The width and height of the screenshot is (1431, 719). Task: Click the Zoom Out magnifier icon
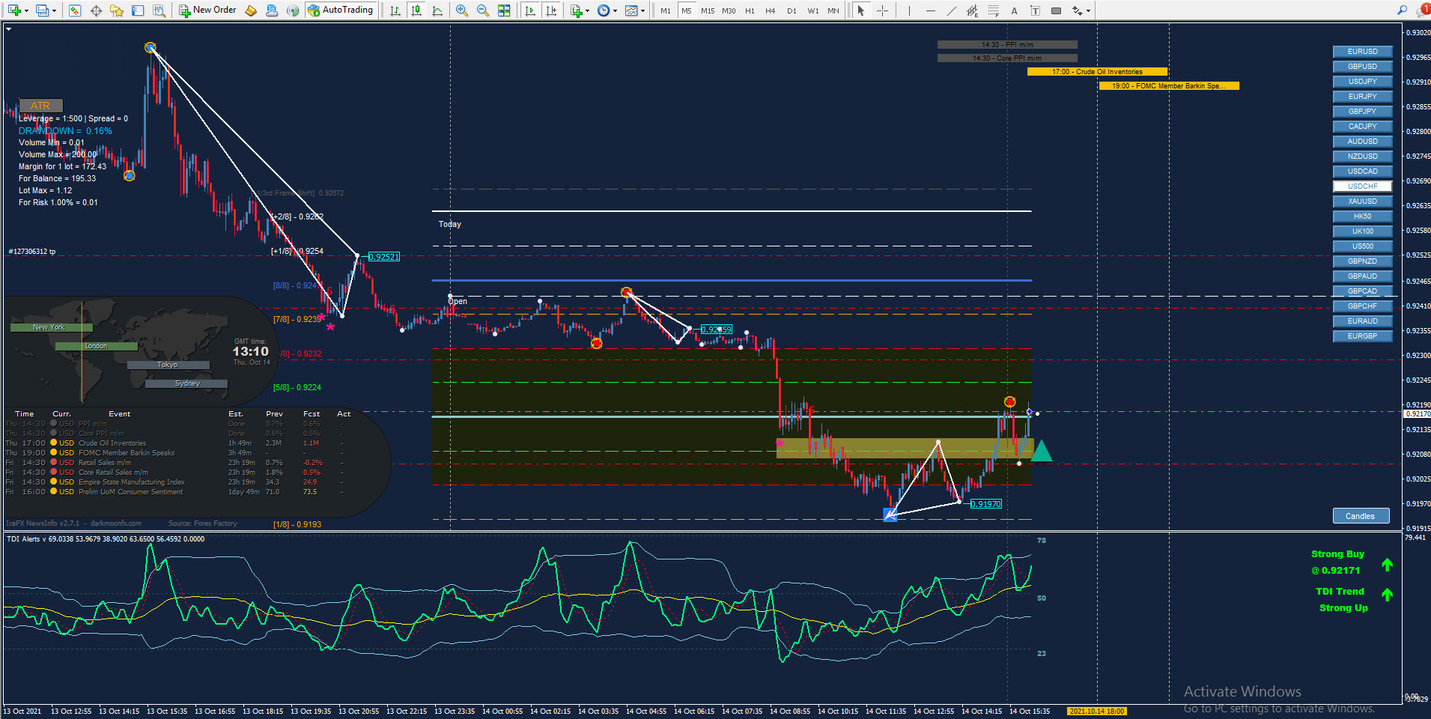click(x=483, y=10)
